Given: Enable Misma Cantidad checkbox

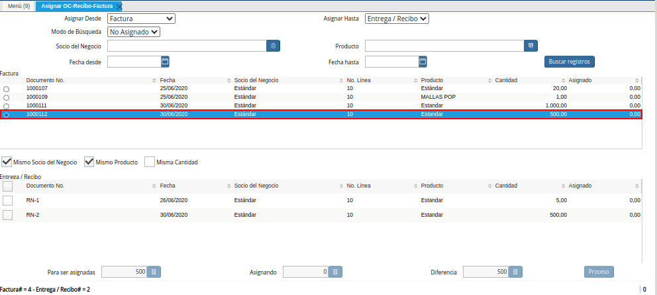Looking at the screenshot, I should (x=150, y=162).
